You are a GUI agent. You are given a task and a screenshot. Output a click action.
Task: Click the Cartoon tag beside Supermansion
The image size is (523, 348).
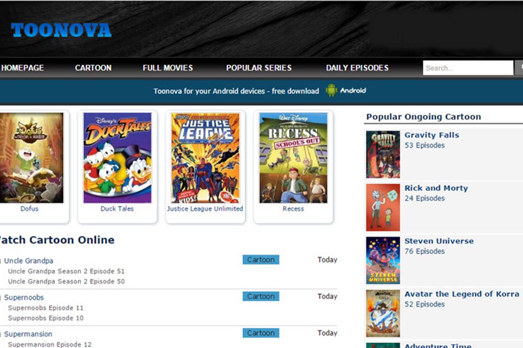point(261,333)
